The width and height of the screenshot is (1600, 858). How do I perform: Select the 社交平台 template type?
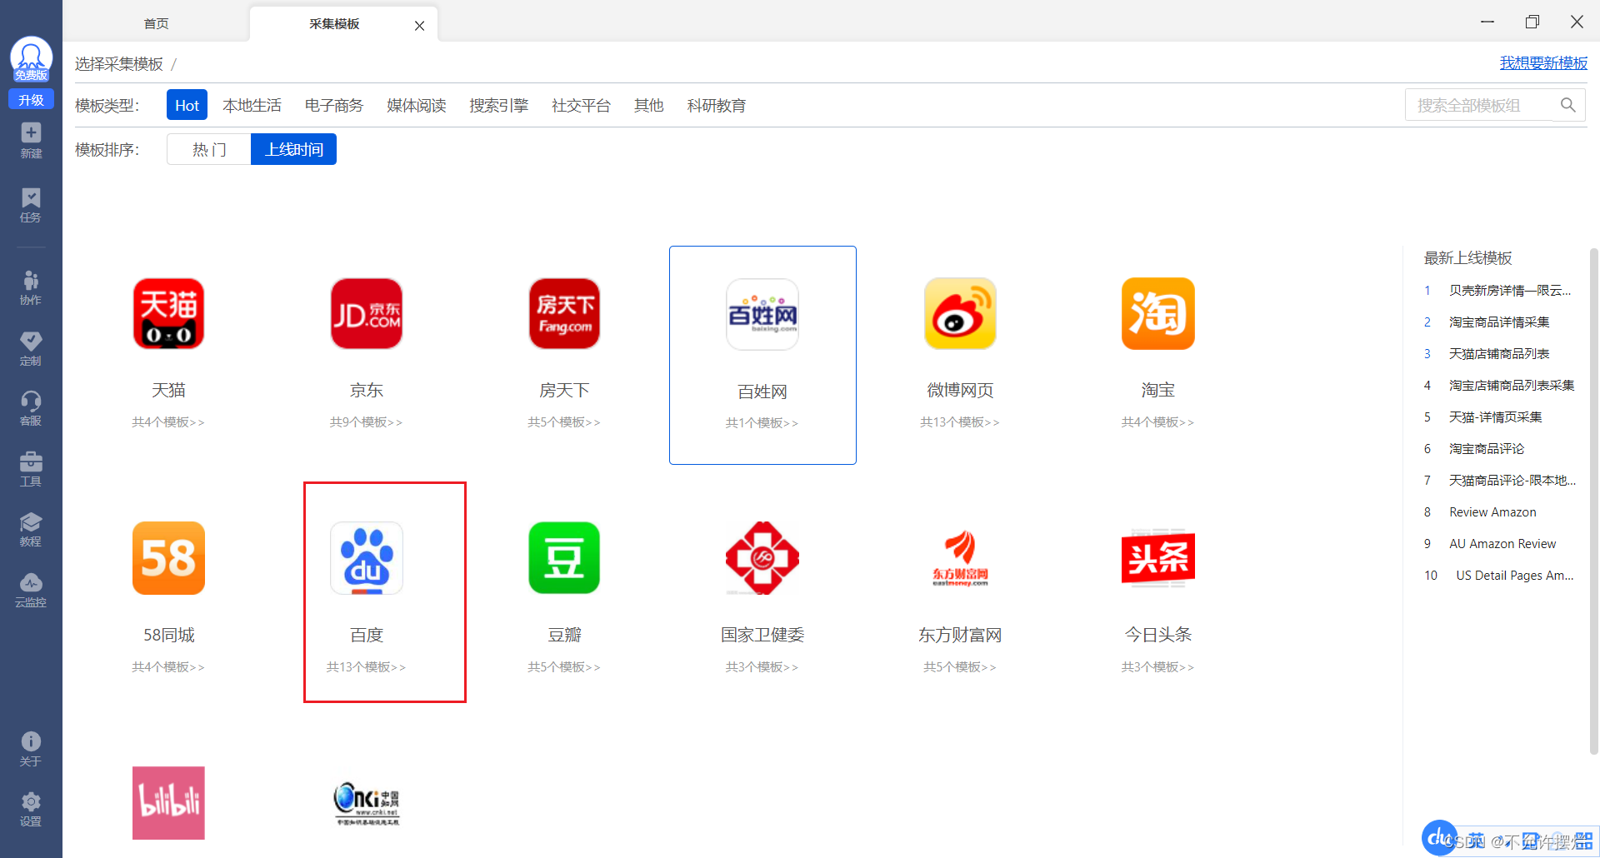(581, 106)
